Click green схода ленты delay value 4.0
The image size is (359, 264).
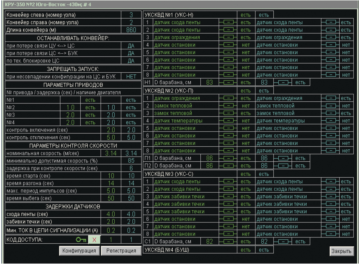click(111, 214)
